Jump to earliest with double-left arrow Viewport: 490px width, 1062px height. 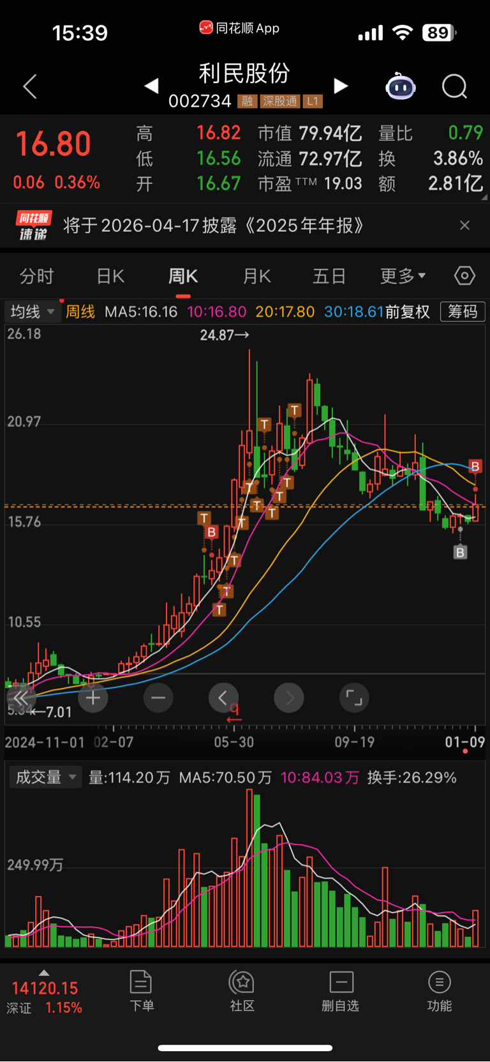click(21, 697)
